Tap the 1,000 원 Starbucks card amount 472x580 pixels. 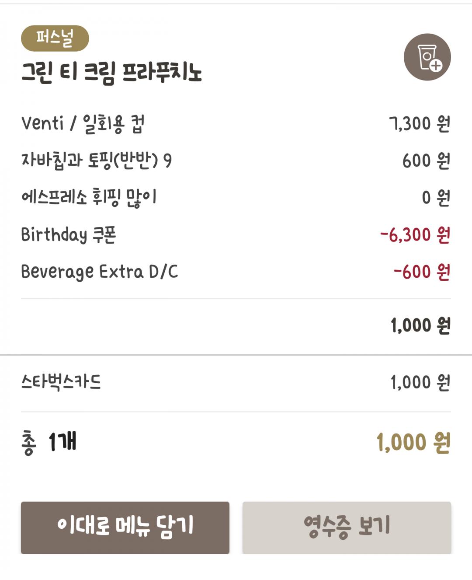tap(420, 382)
